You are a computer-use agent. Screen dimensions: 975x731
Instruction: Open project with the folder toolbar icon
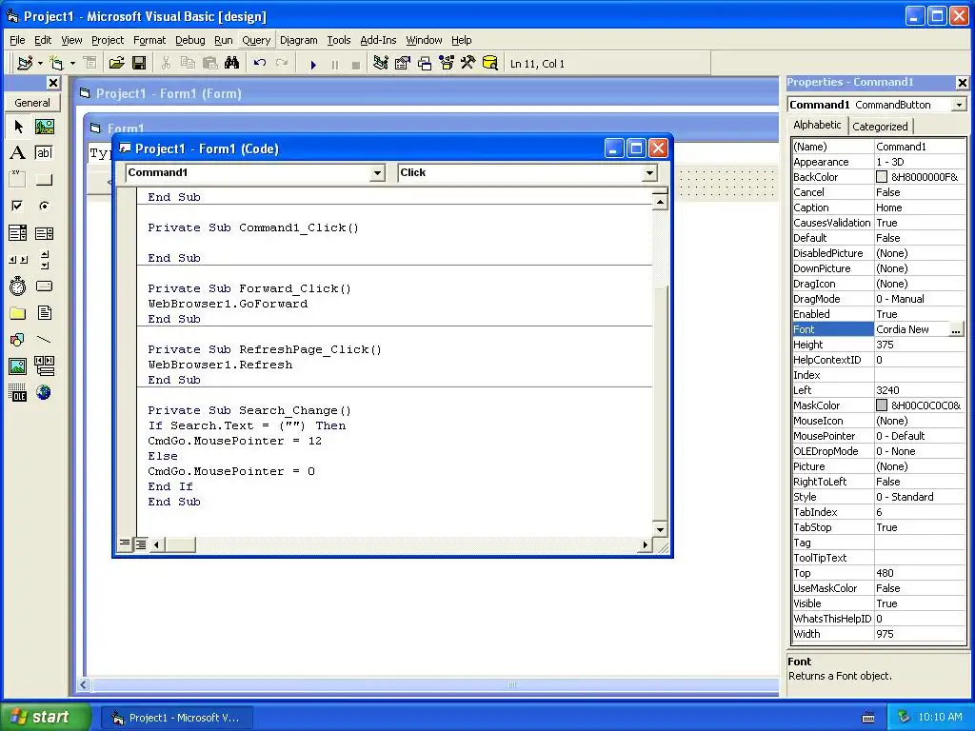point(116,64)
